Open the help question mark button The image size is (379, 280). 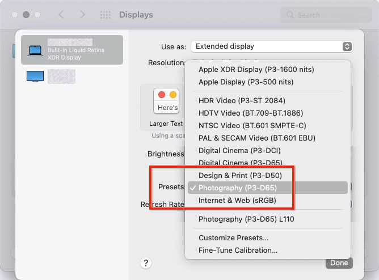[146, 263]
